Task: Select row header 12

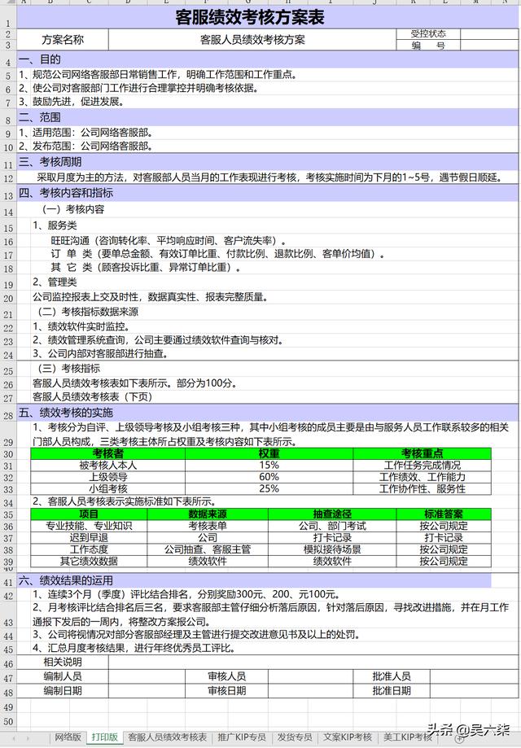Action: [8, 179]
